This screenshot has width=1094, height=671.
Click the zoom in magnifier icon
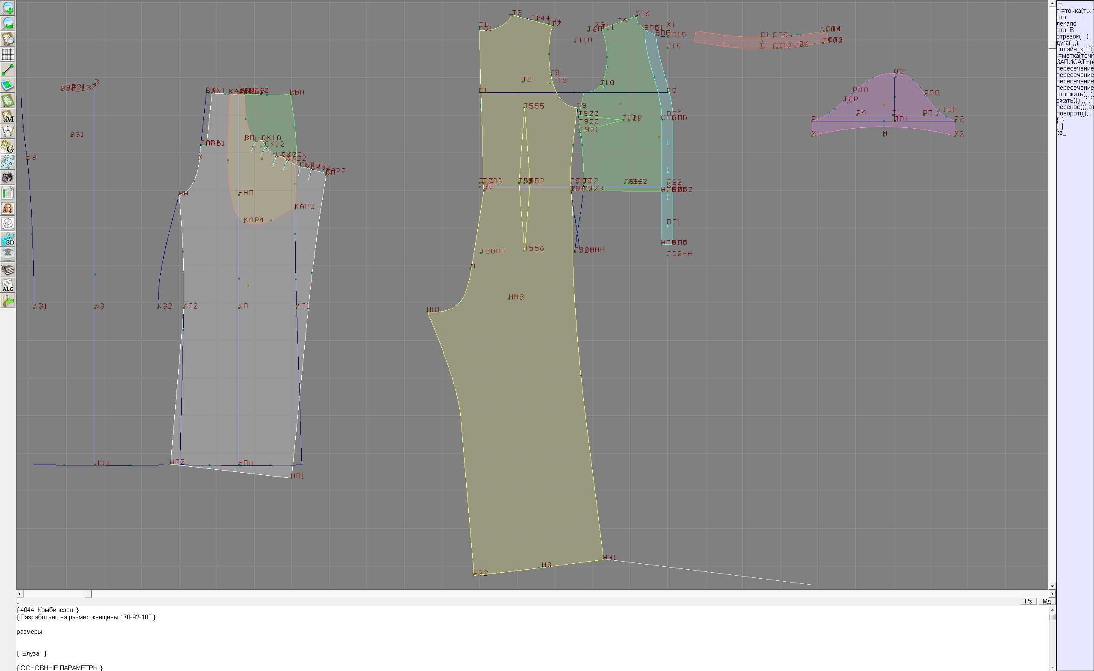[x=8, y=8]
